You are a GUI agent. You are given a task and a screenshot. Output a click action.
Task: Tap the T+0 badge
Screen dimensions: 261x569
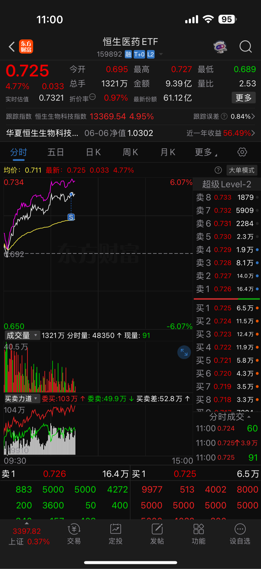pos(139,54)
